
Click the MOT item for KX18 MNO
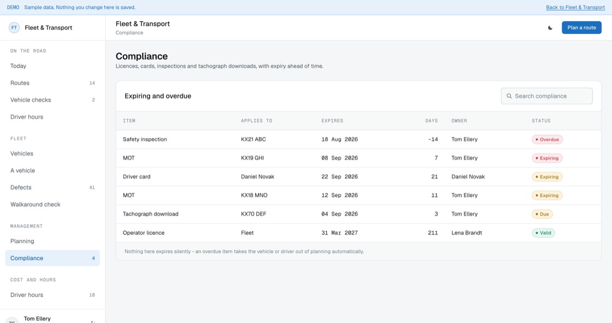pyautogui.click(x=129, y=195)
